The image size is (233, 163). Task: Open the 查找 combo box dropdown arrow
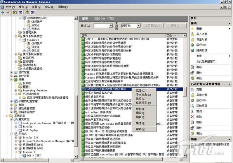click(111, 26)
